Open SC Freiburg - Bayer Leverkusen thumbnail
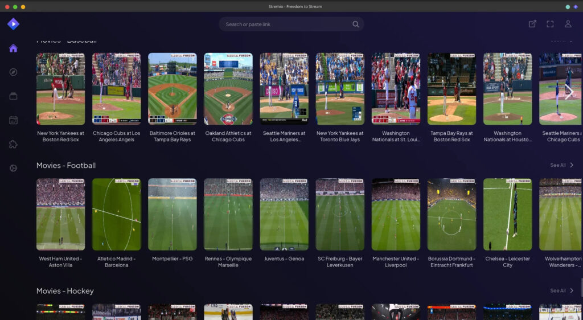Viewport: 583px width, 320px height. [340, 215]
